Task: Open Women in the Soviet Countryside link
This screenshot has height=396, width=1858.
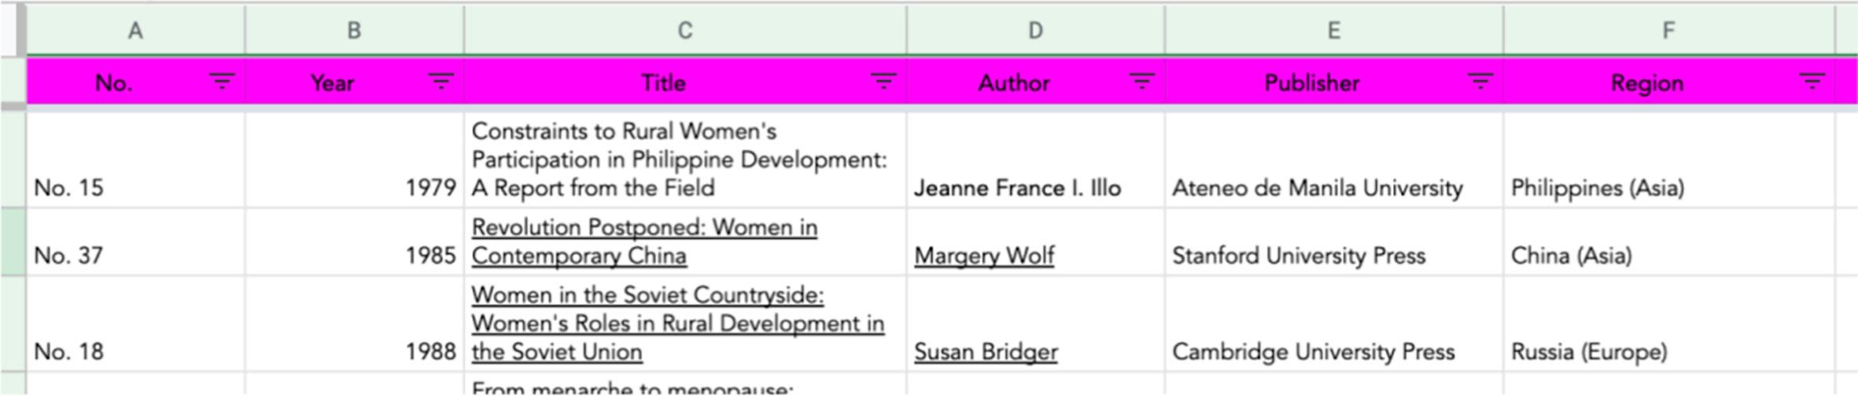Action: [678, 323]
